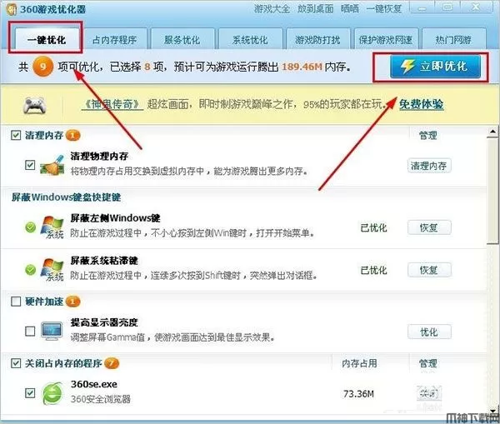Enable the 硬件加速 group checkbox
This screenshot has width=500, height=424.
pos(16,302)
